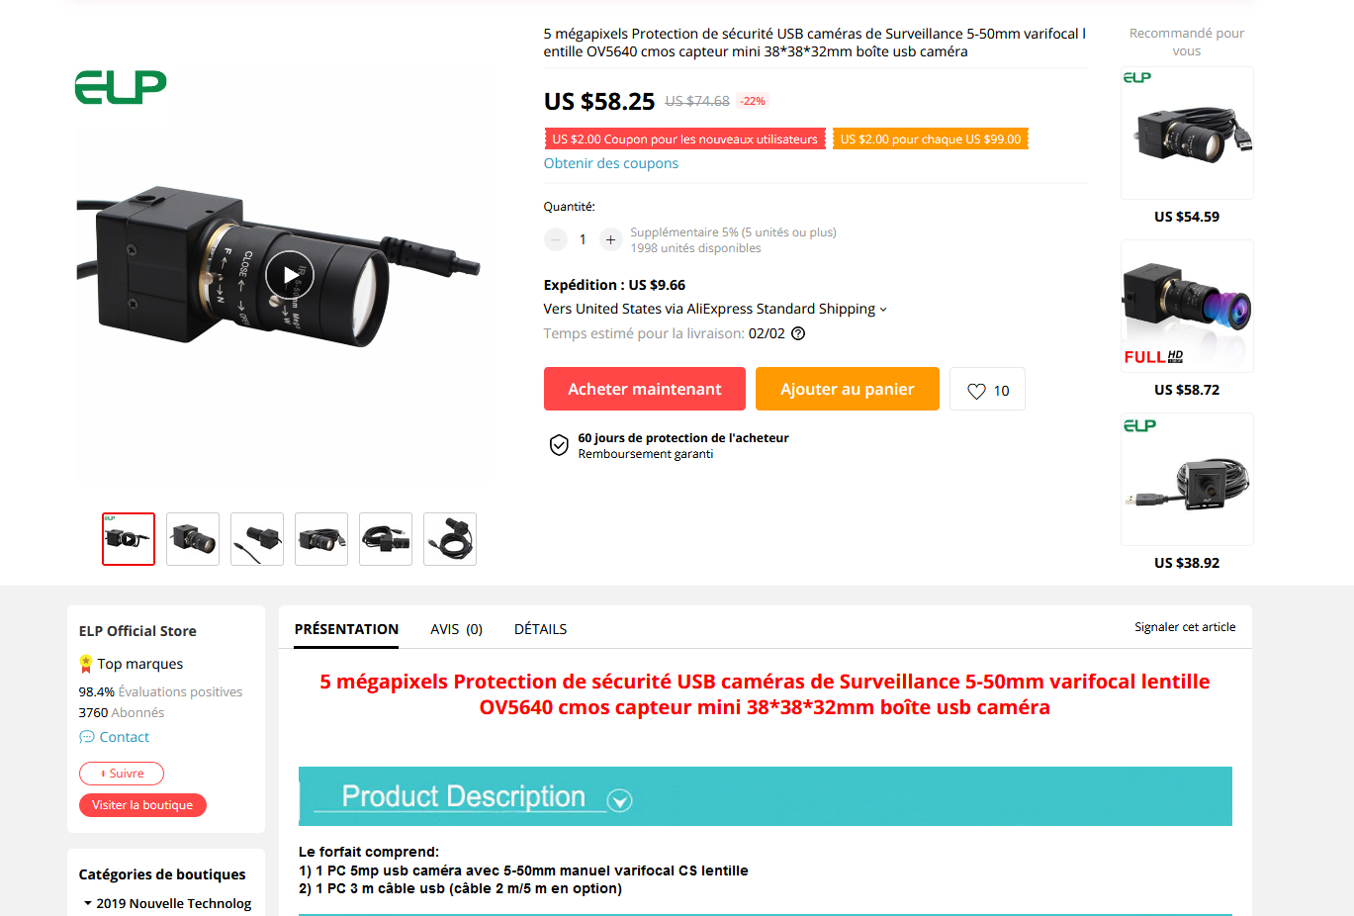
Task: Click the delivery time help question-mark icon
Action: coord(798,333)
